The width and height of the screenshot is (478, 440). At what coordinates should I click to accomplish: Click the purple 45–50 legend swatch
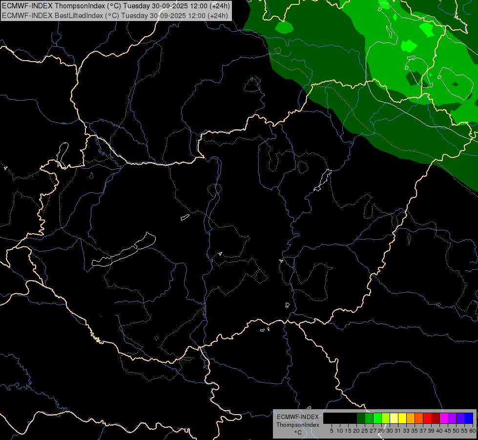(452, 418)
